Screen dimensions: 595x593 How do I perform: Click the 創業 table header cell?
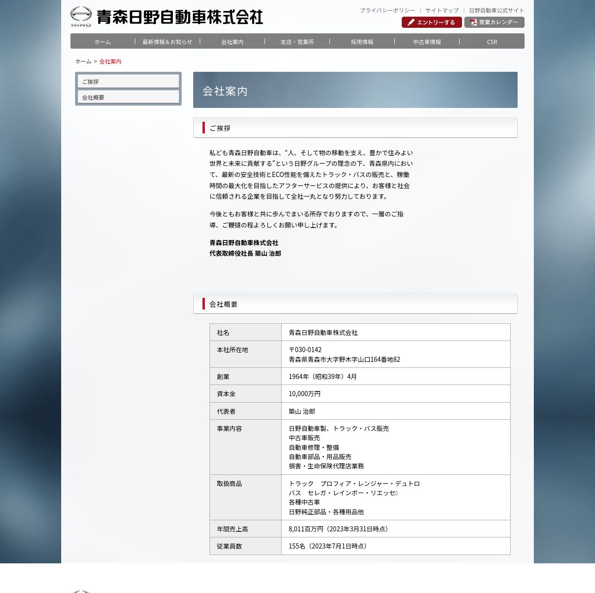tap(246, 376)
